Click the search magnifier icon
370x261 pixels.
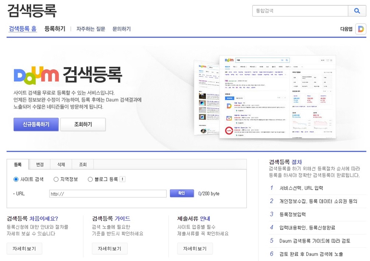point(357,11)
